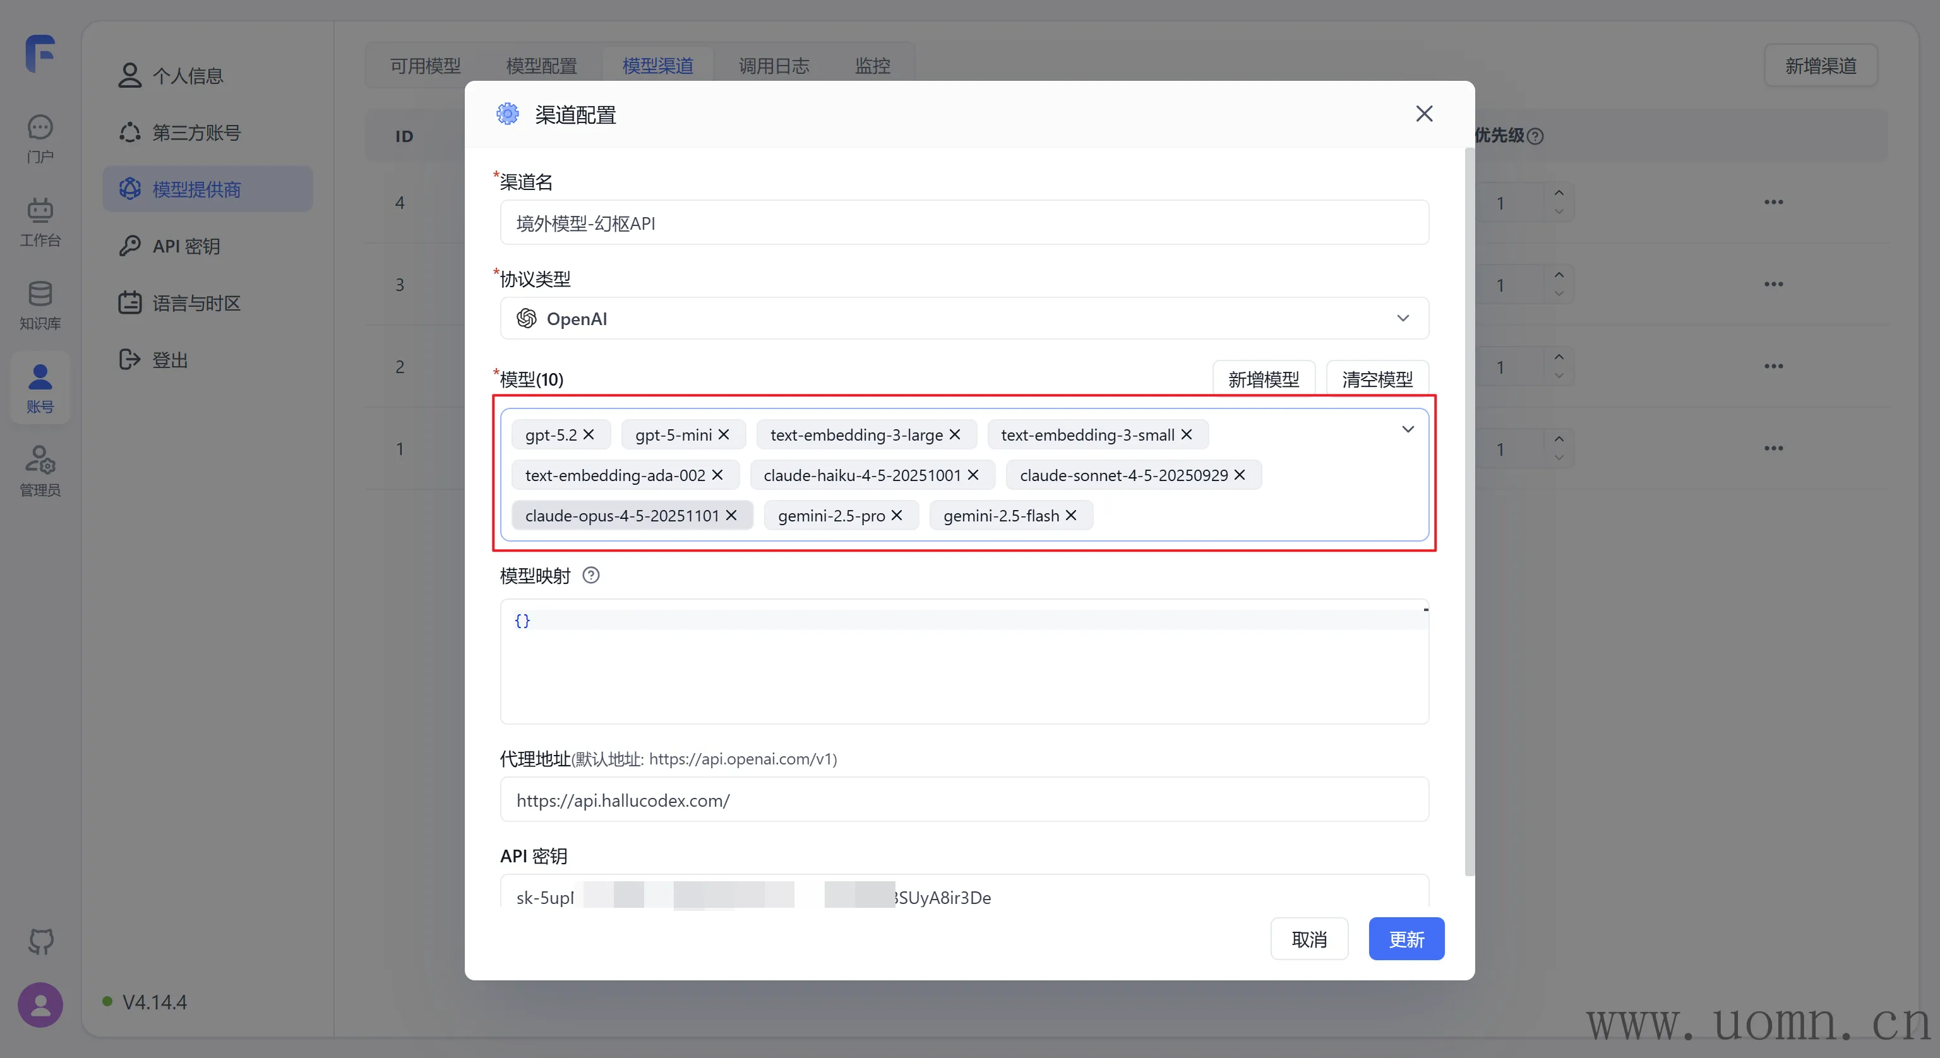Remove the text-embedding-ada-002 tag
Screen dimensions: 1940x1058
tap(717, 475)
